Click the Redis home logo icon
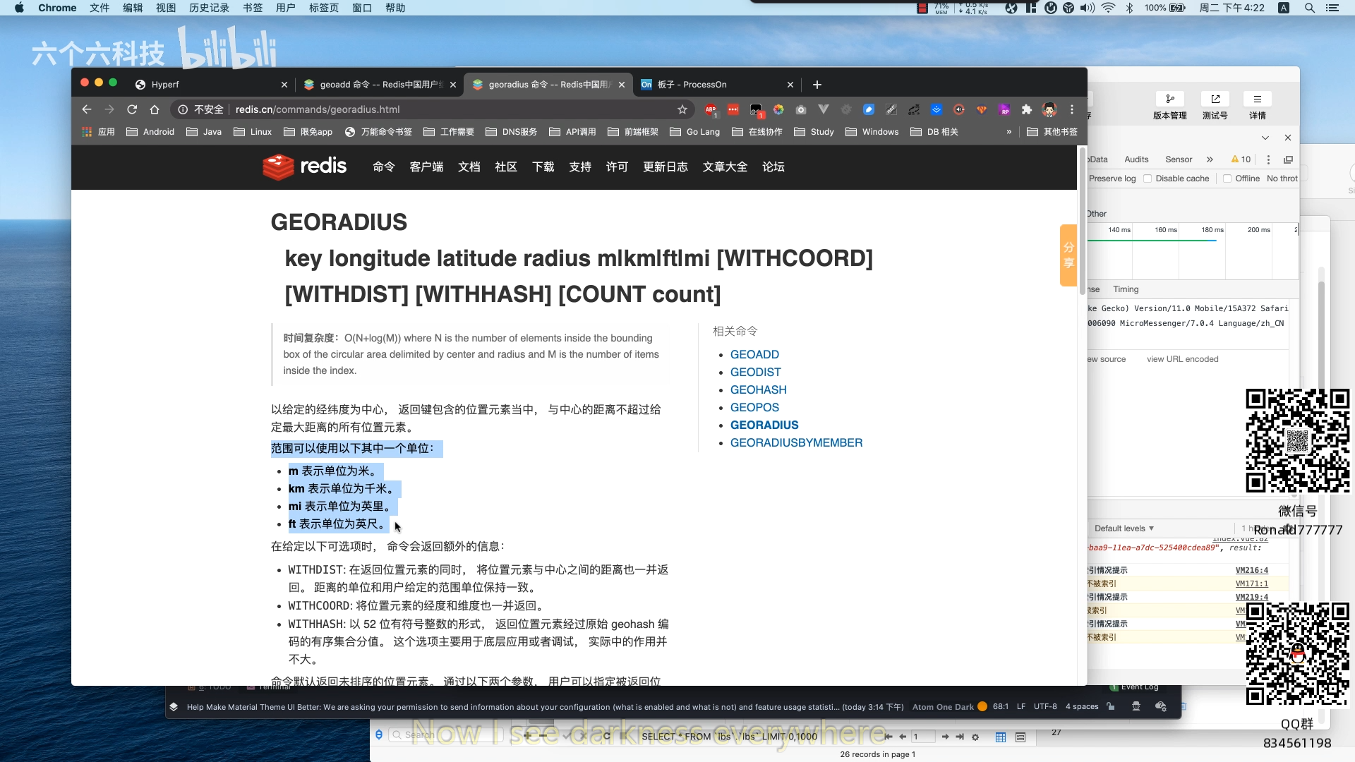Screen dimensions: 1355x762 tap(278, 166)
